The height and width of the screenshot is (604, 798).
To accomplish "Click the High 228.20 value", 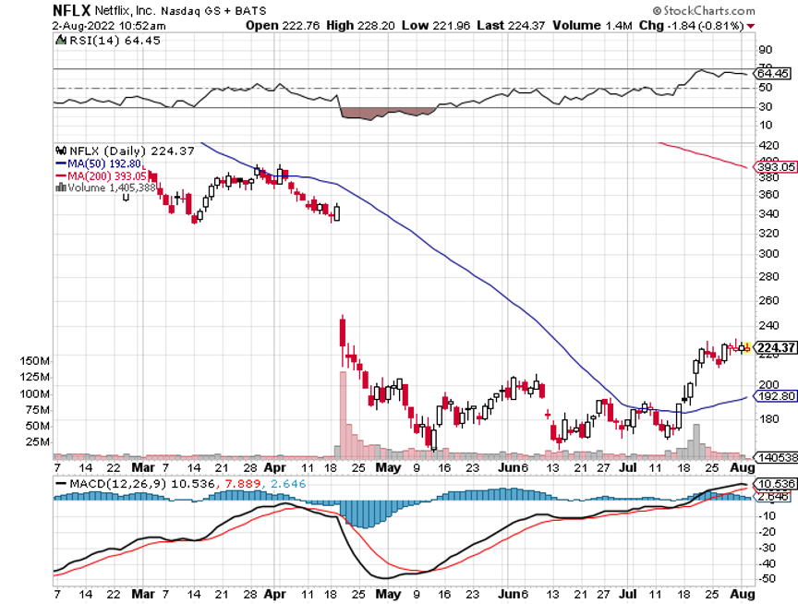I will (360, 26).
